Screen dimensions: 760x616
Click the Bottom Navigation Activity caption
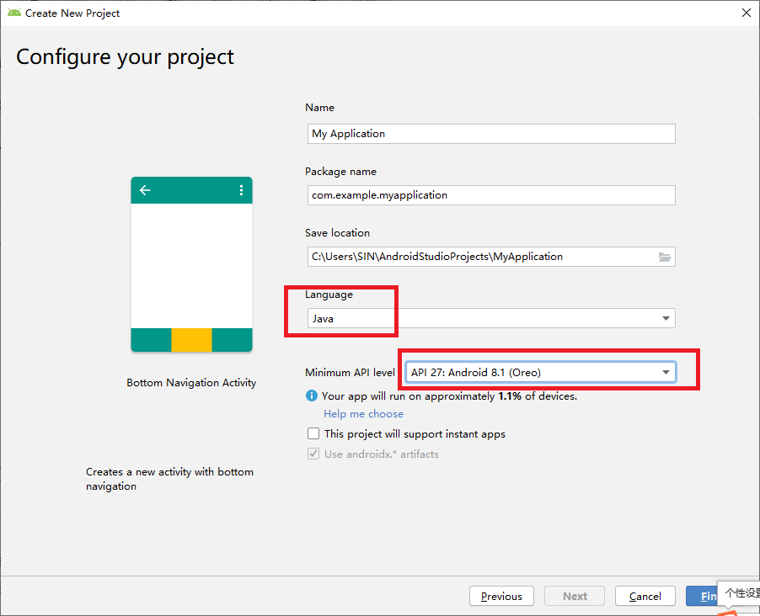(x=191, y=383)
